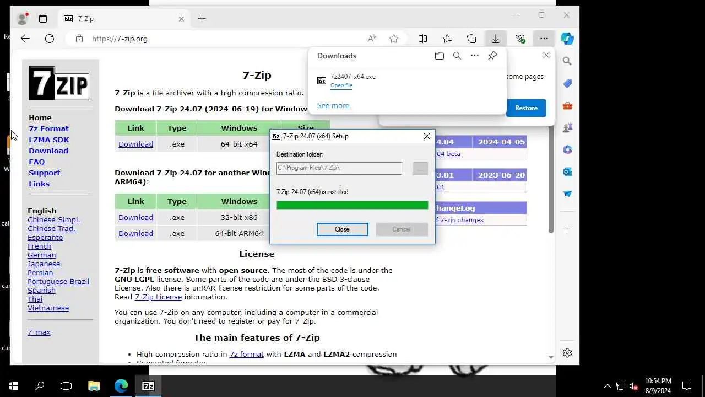This screenshot has width=705, height=397.
Task: Click the destination browse button
Action: (420, 168)
